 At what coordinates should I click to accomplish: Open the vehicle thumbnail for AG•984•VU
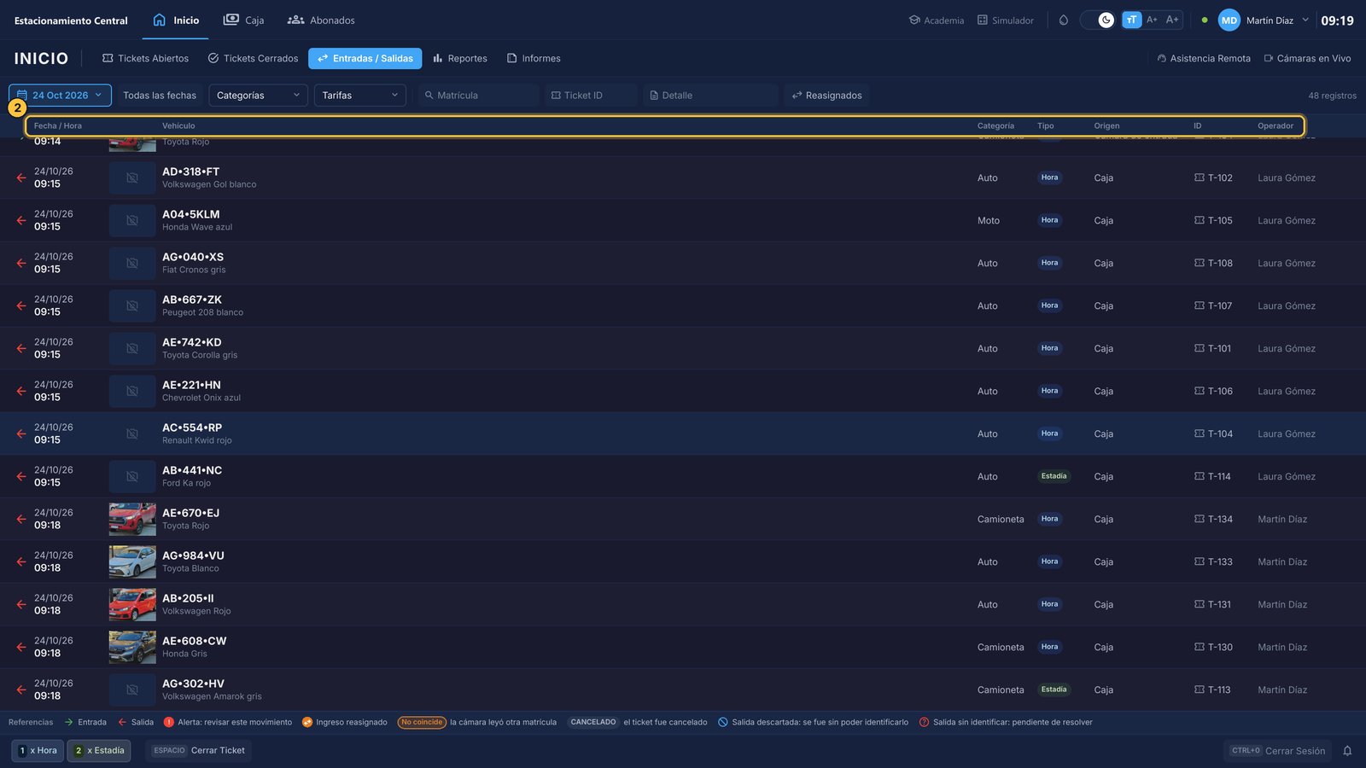point(132,561)
